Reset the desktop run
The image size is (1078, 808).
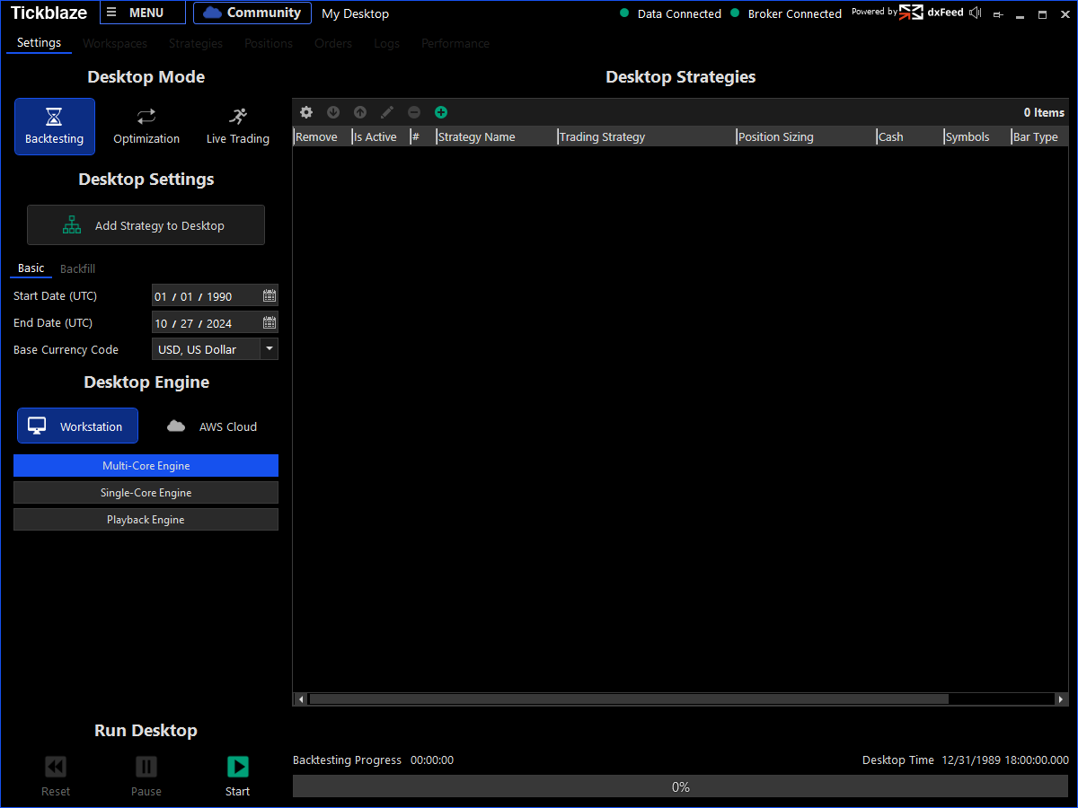(56, 775)
